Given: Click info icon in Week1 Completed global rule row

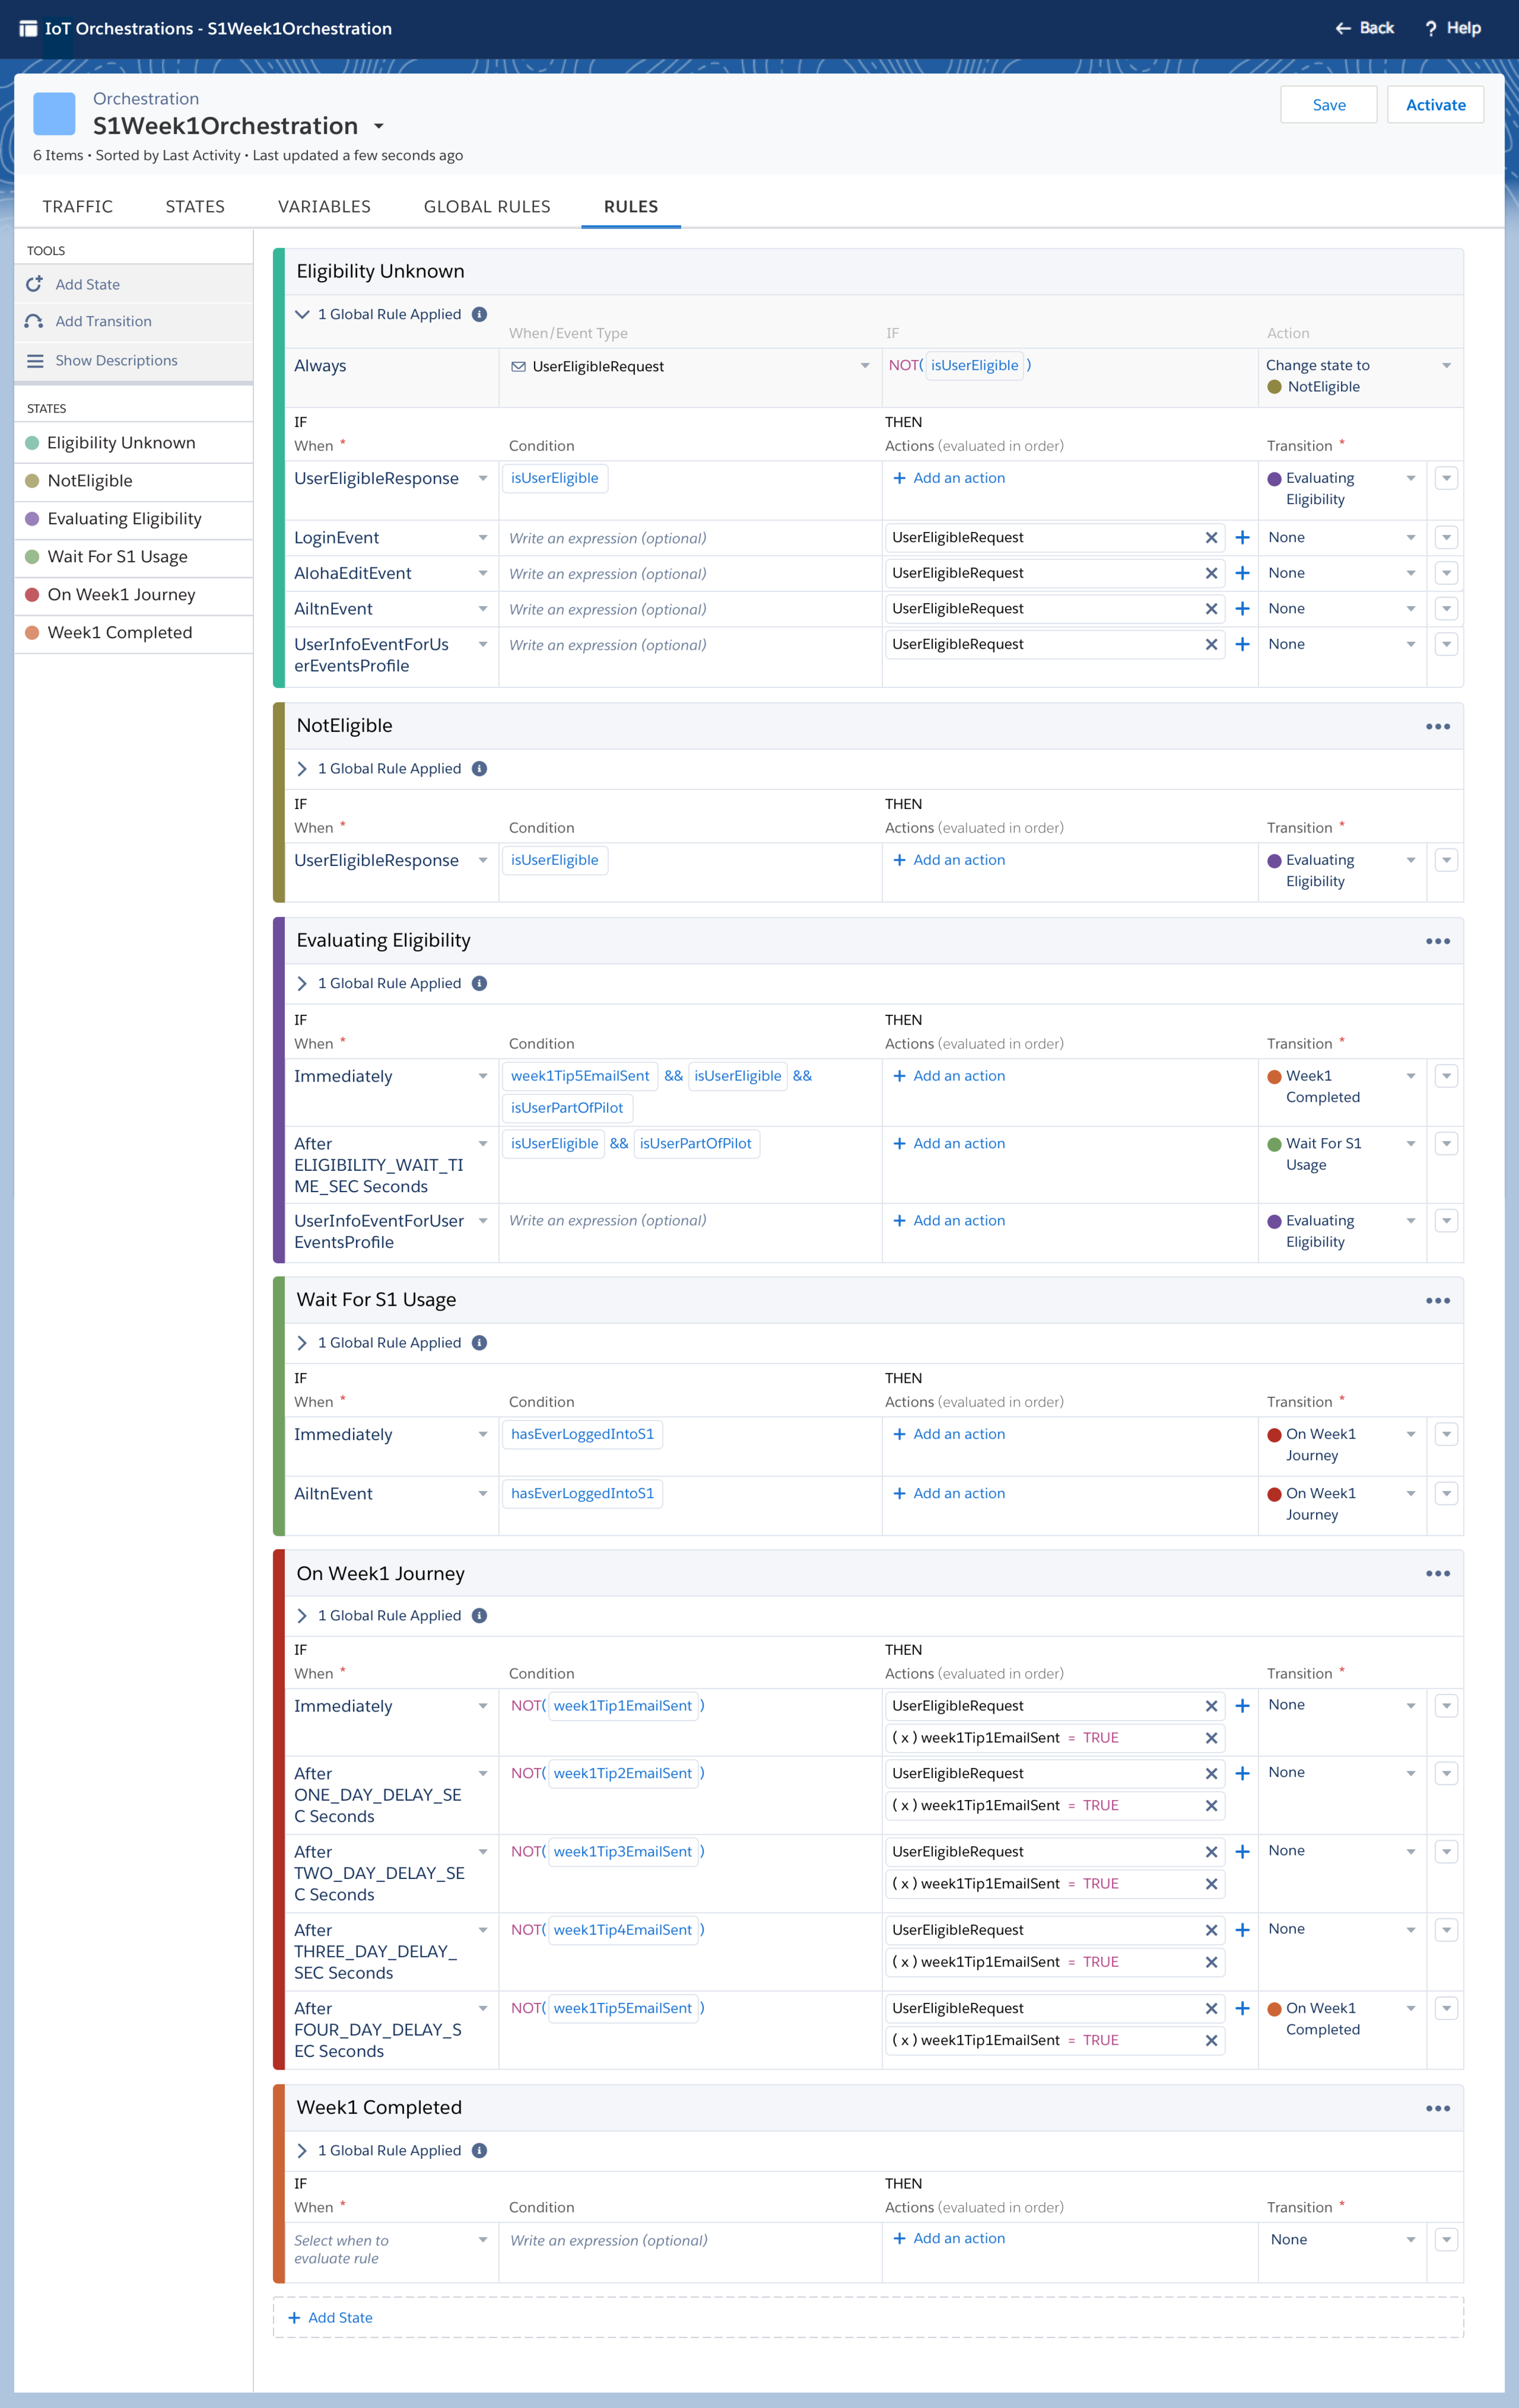Looking at the screenshot, I should (479, 2151).
